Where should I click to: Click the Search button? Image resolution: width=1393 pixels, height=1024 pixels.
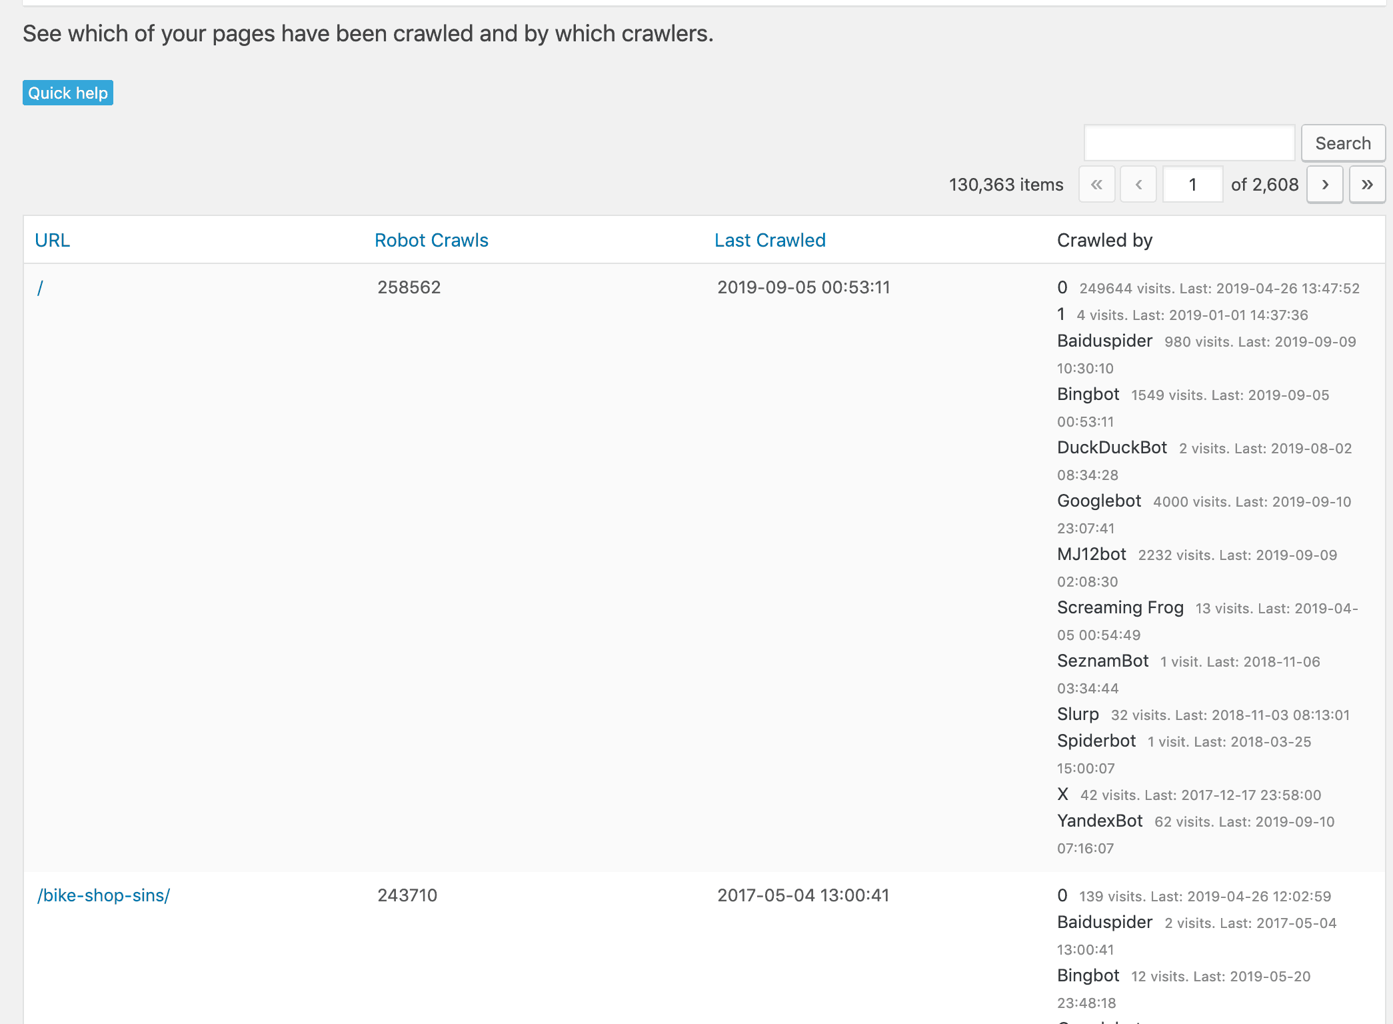click(x=1343, y=143)
